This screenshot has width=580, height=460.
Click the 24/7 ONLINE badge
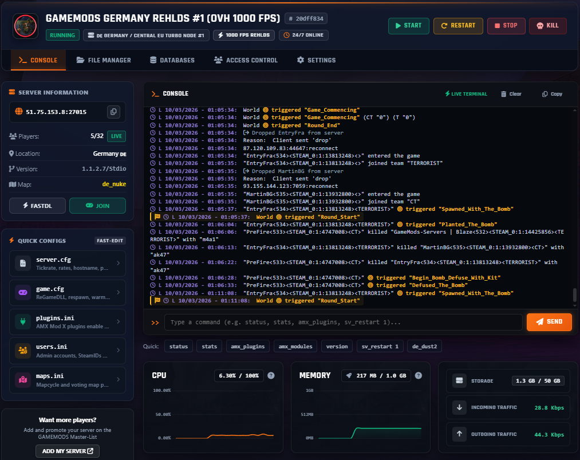coord(303,35)
